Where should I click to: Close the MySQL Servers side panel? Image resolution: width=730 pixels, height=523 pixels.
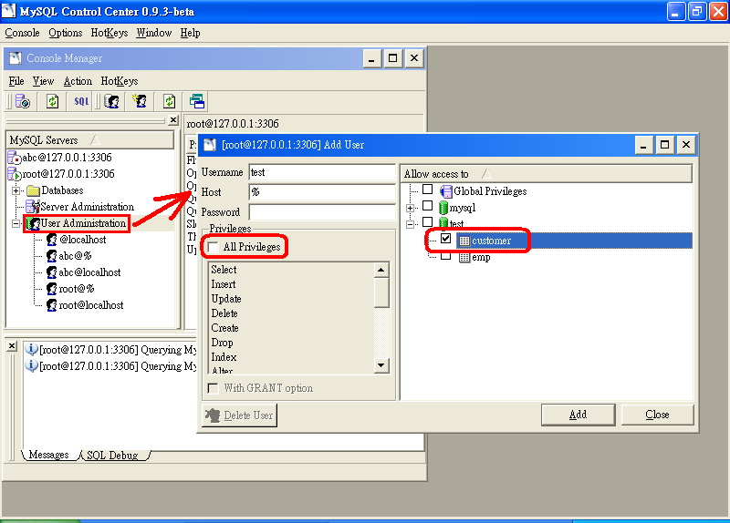pyautogui.click(x=173, y=120)
